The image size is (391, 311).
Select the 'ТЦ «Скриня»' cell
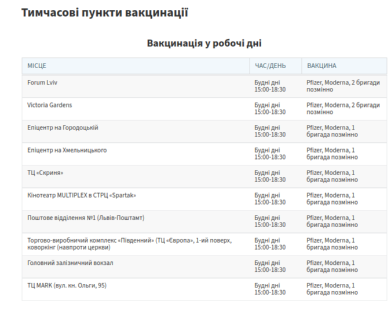(136, 176)
